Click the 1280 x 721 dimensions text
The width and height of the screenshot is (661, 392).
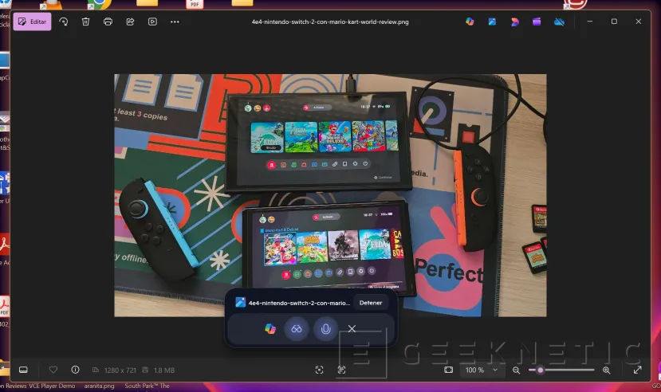[x=120, y=370]
